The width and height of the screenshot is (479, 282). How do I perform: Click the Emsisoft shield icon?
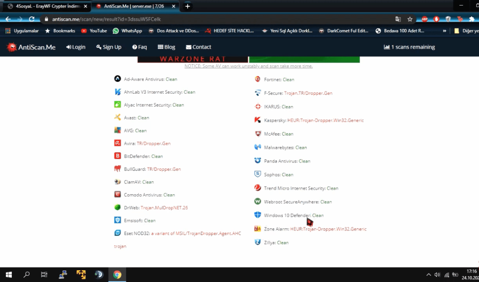pos(118,220)
